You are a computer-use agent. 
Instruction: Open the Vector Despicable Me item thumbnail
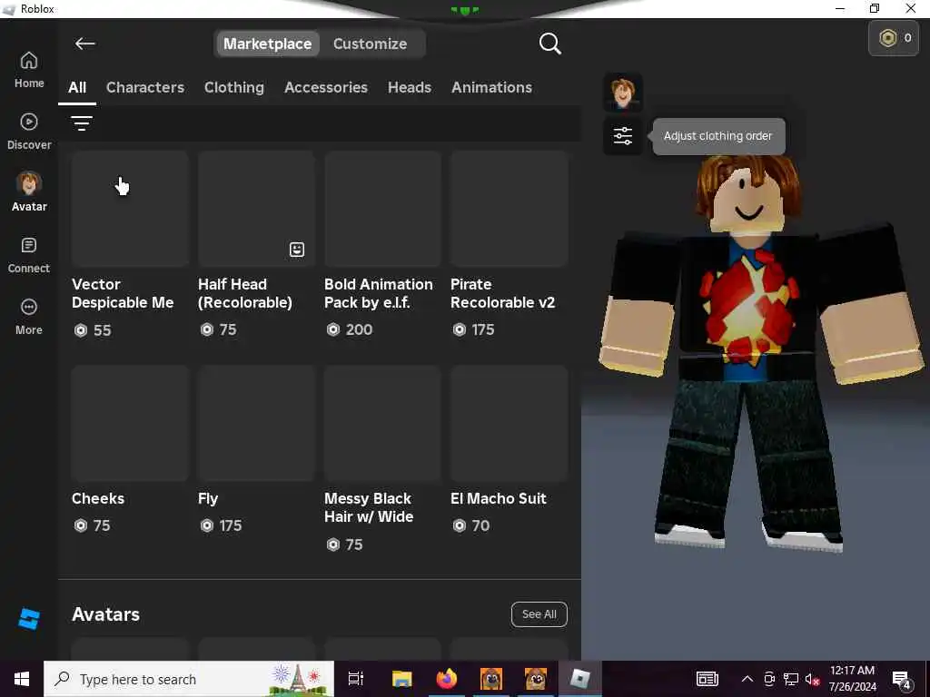(130, 209)
